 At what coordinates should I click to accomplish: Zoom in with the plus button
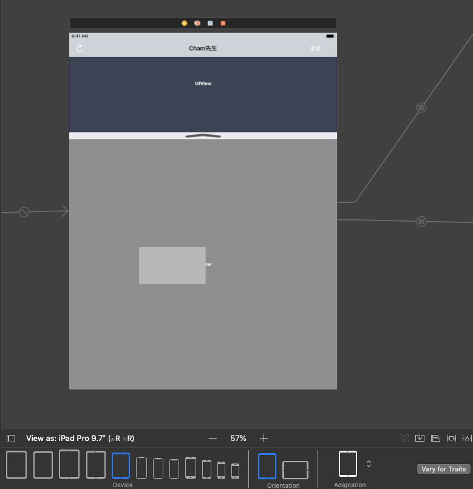pos(264,439)
